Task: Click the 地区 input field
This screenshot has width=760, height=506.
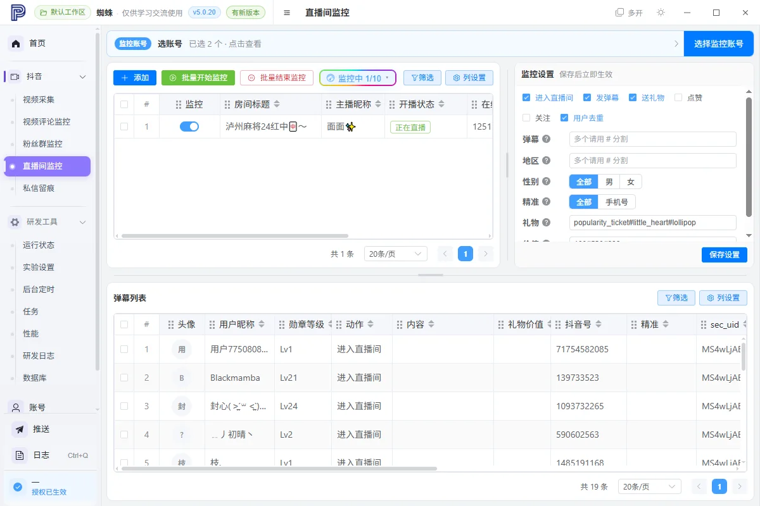Action: tap(652, 161)
